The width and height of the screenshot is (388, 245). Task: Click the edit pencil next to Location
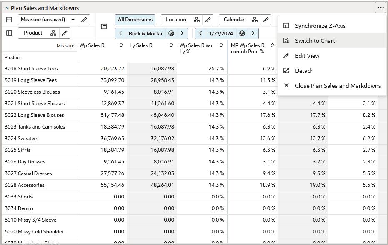click(x=208, y=20)
